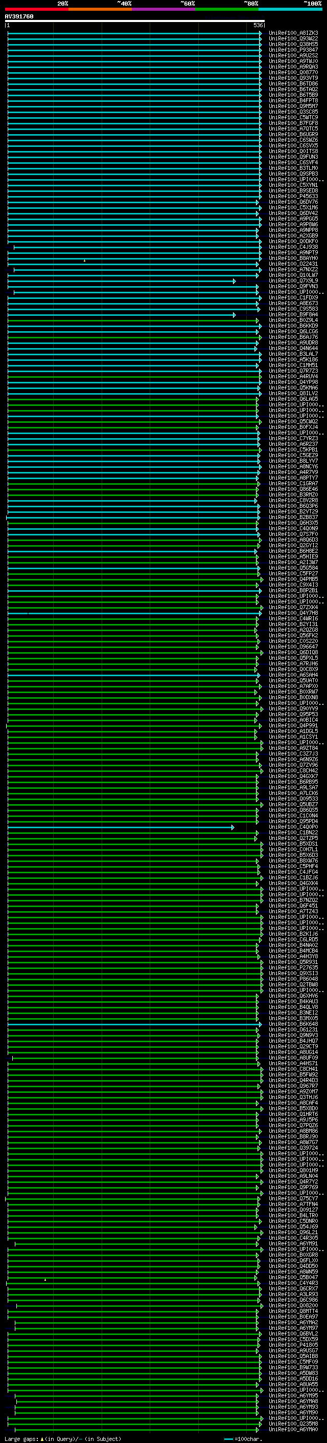The image size is (327, 1443).
Task: Select the UniRef100_C1FDX9 label
Action: point(293,298)
